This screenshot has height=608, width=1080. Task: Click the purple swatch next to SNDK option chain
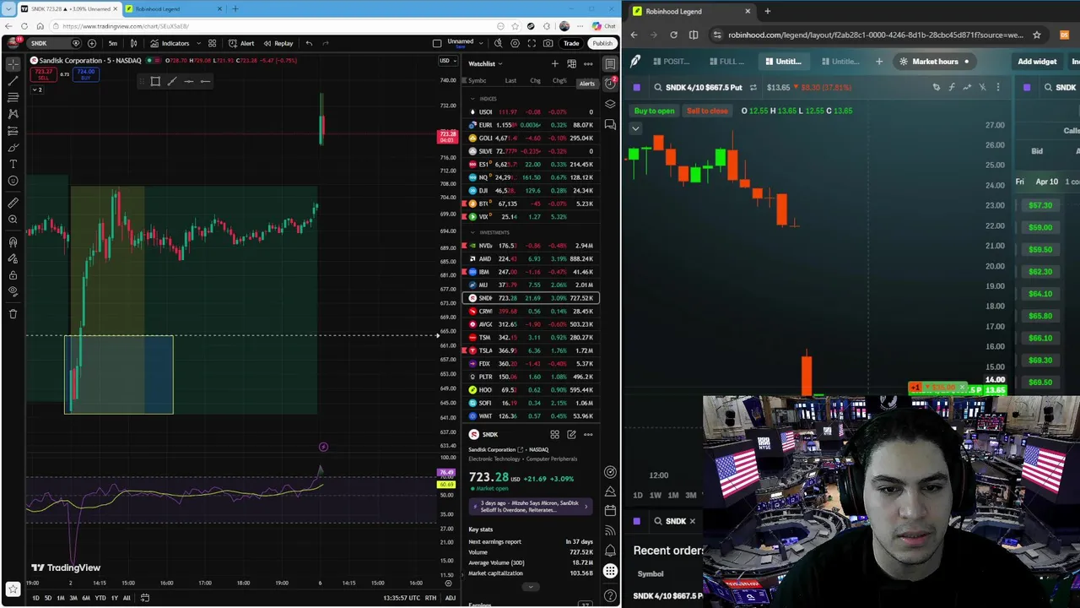(1026, 87)
